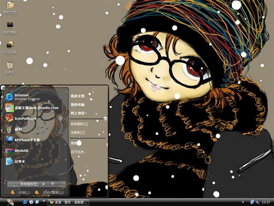Click the 注销(L) log off button
The width and height of the screenshot is (274, 206).
[x=21, y=193]
